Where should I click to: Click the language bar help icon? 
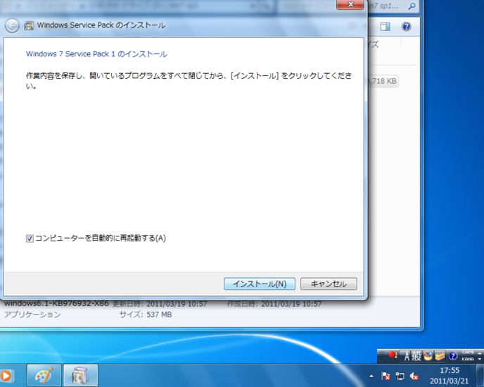tap(452, 356)
